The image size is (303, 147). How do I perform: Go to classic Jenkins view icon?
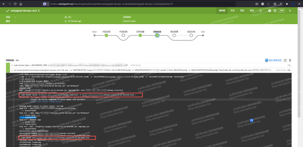(x=275, y=11)
